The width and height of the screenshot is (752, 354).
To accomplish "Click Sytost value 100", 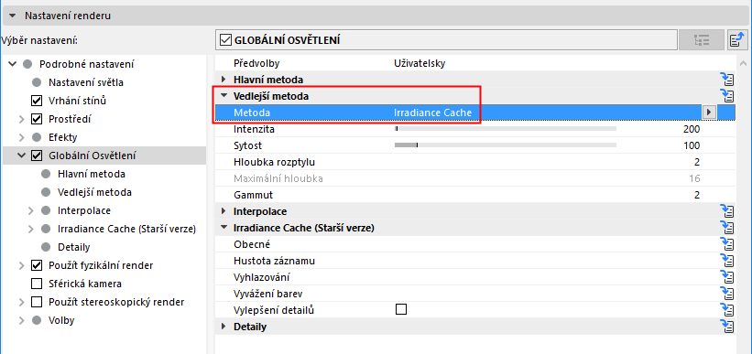I will pos(692,145).
